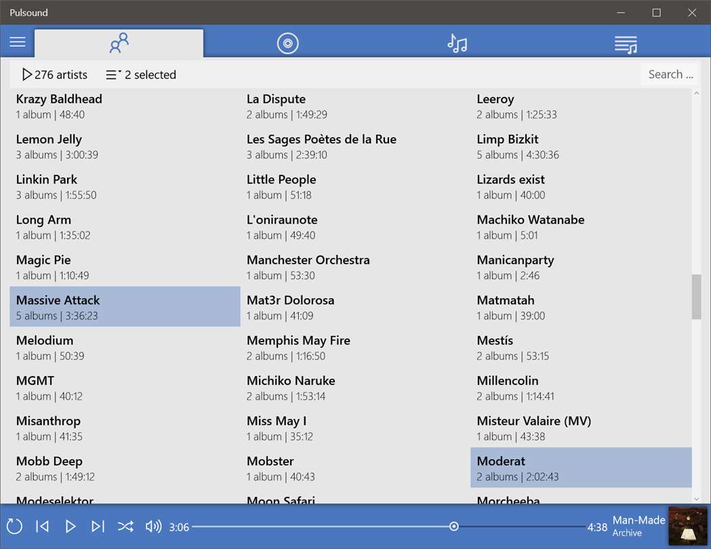Screen dimensions: 711x549
Task: Select Misanthrop artist
Action: tap(125, 428)
